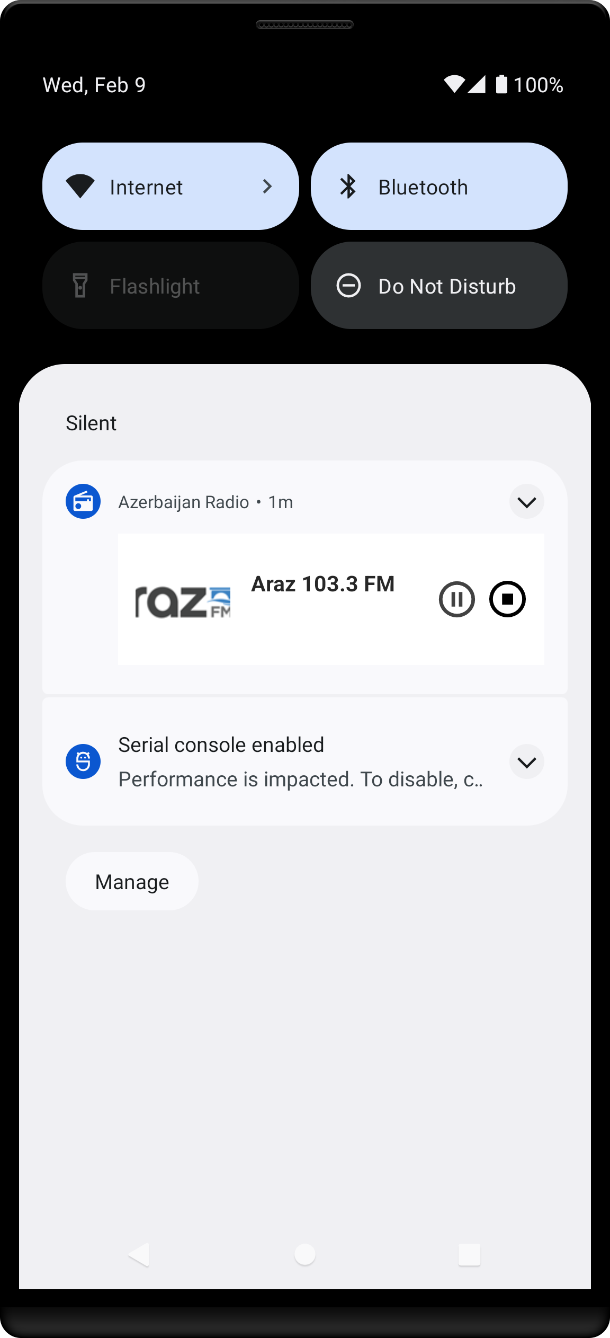Tap the Internet Wi-Fi fan icon
The width and height of the screenshot is (610, 1338).
coord(80,187)
